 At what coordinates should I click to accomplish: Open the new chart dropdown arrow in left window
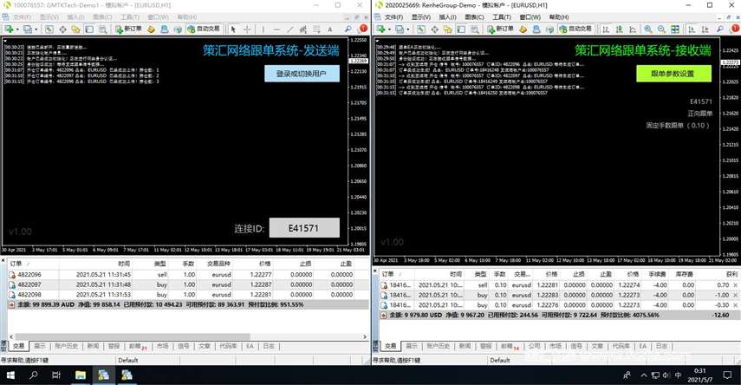(17, 29)
